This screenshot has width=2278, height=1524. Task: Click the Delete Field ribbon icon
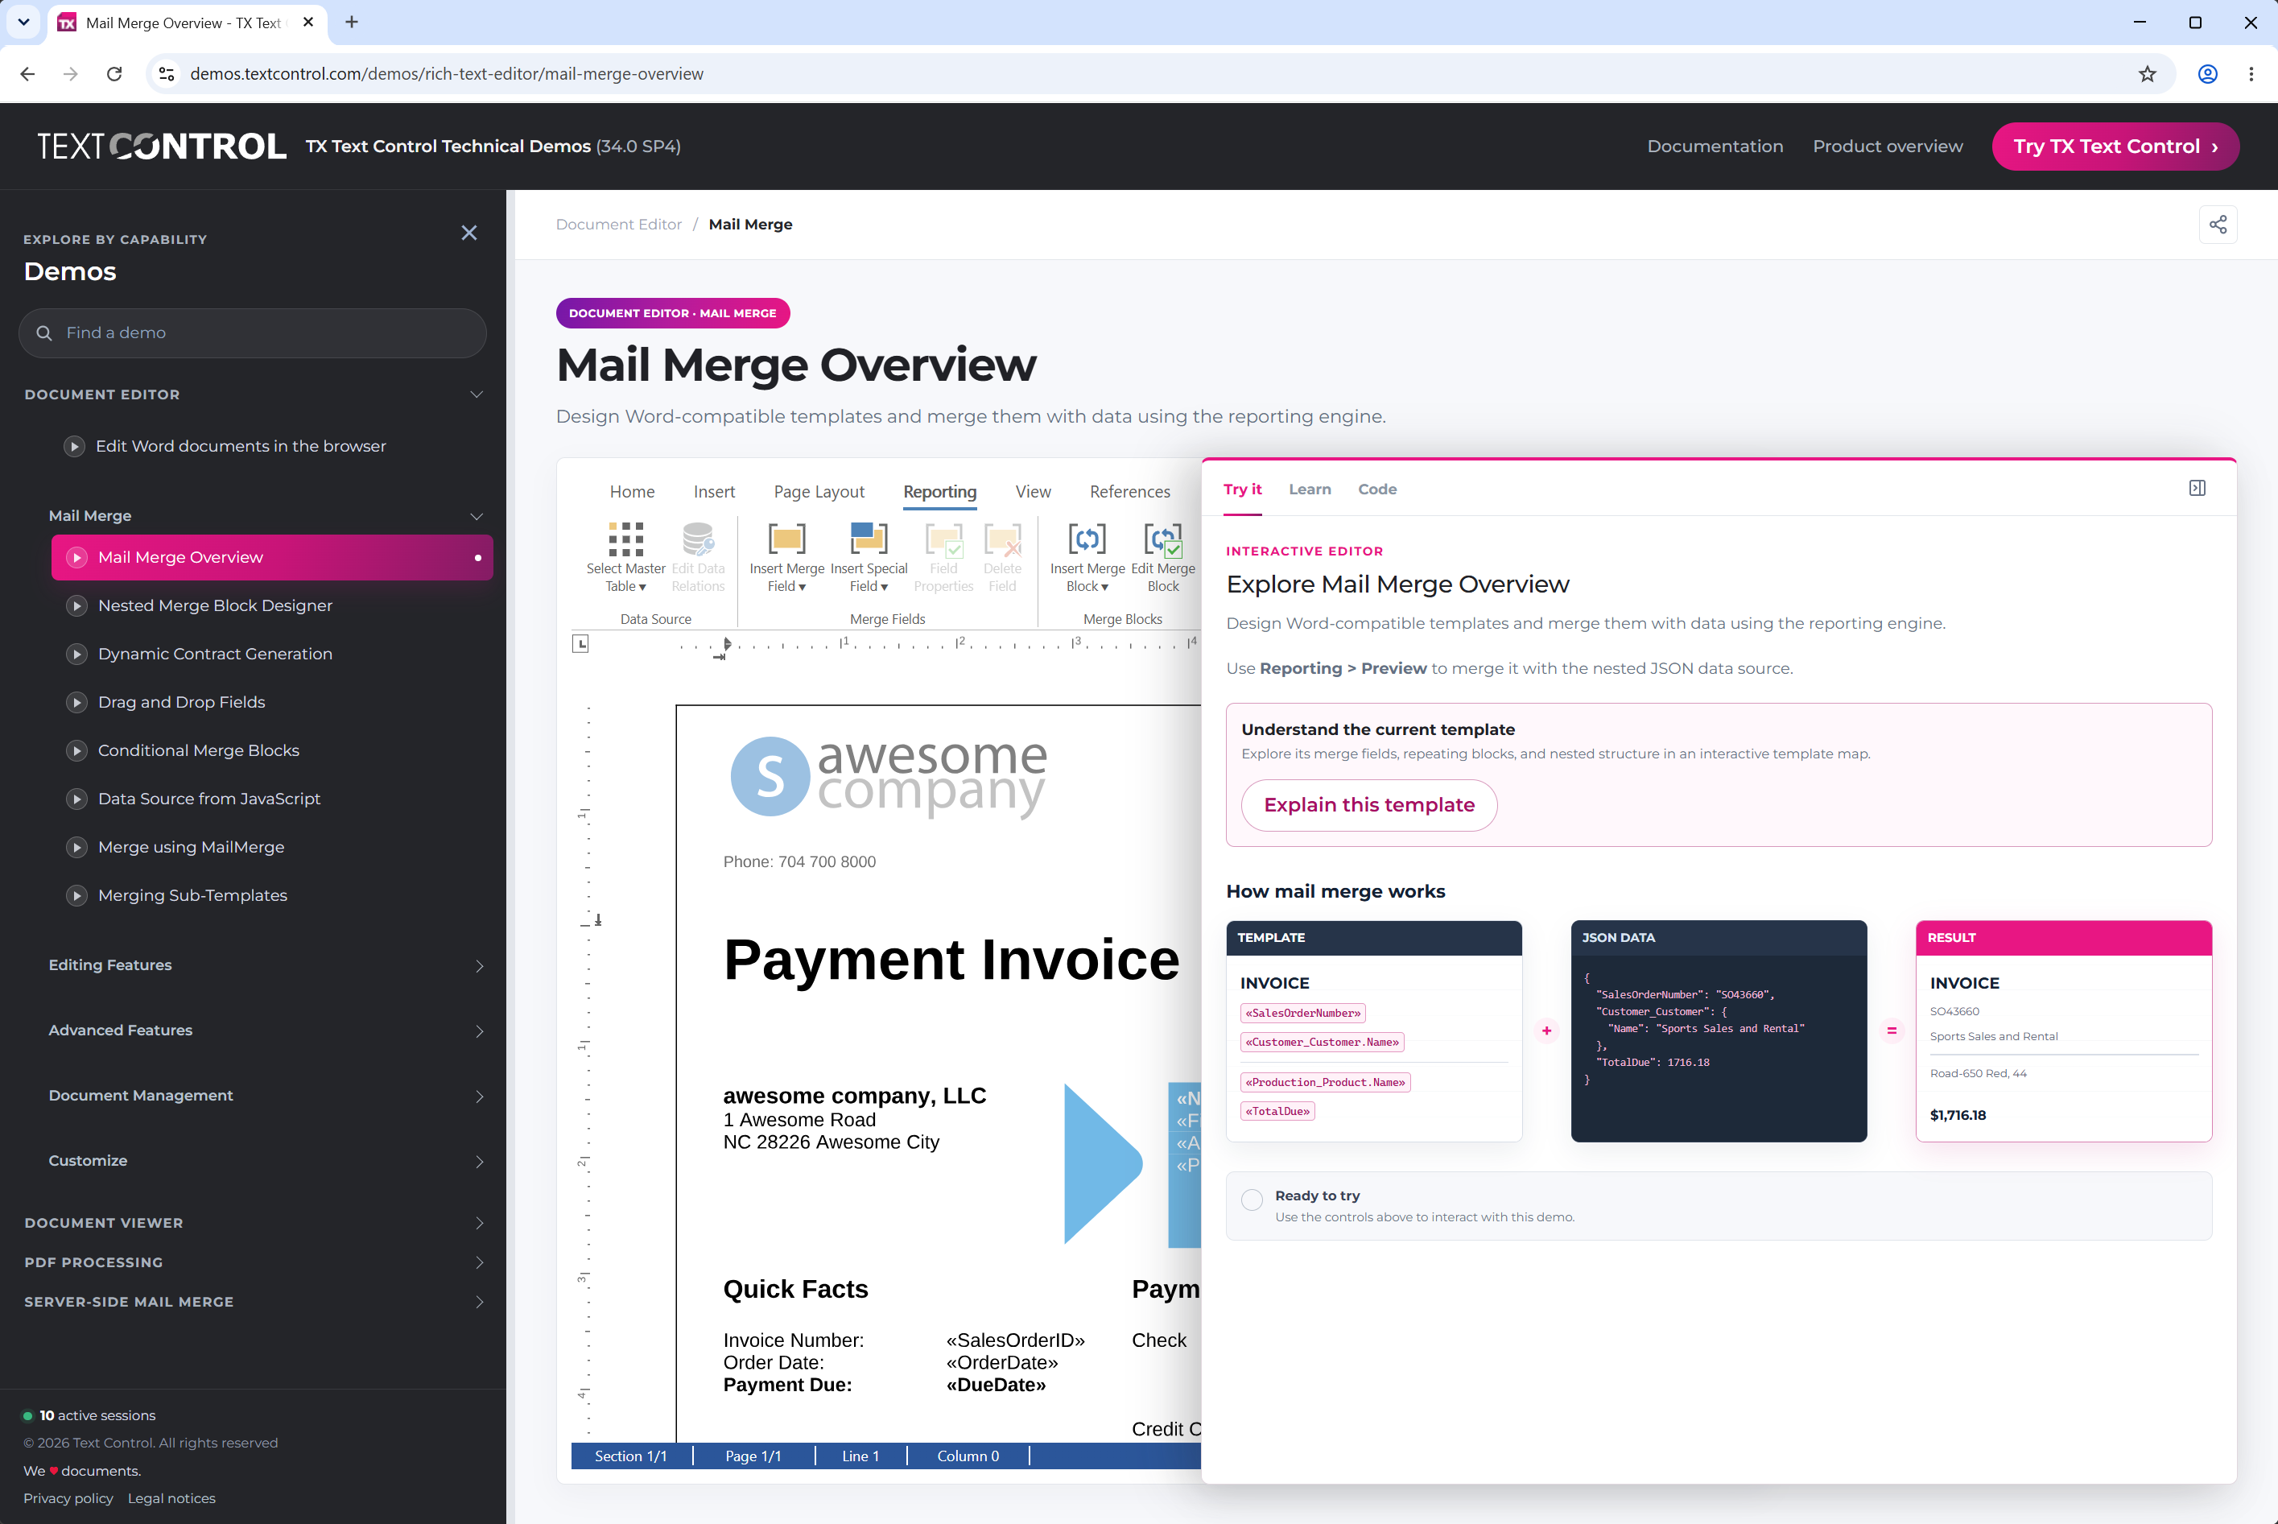tap(1002, 539)
